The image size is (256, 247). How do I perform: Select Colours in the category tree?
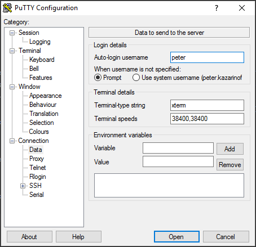(39, 132)
